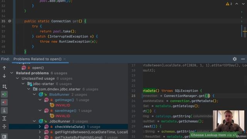The image size is (247, 139).
Task: Collapse the jdbc-starter module node
Action: (23, 84)
